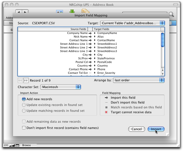Click the status area toggle icon in status bar
Image resolution: width=183 pixels, height=151 pixels.
(17, 145)
